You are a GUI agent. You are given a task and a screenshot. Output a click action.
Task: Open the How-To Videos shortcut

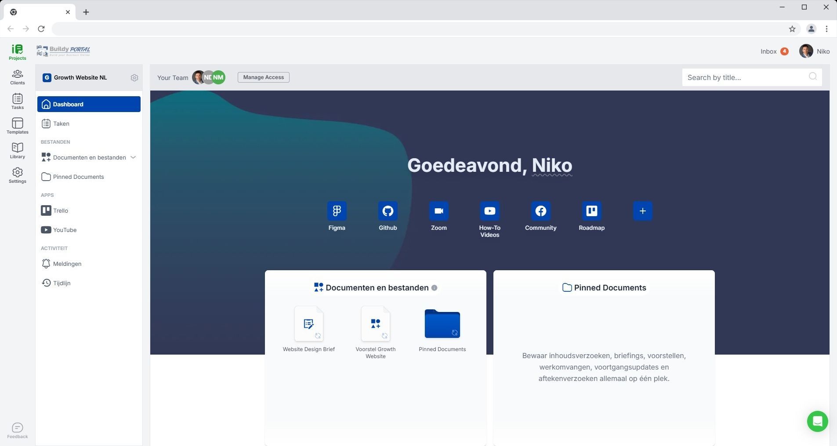coord(489,211)
